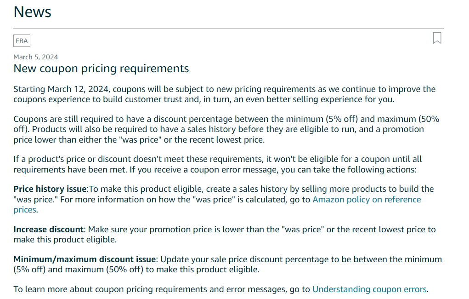This screenshot has height=299, width=469.
Task: Click the bold Price history issue label
Action: 50,189
